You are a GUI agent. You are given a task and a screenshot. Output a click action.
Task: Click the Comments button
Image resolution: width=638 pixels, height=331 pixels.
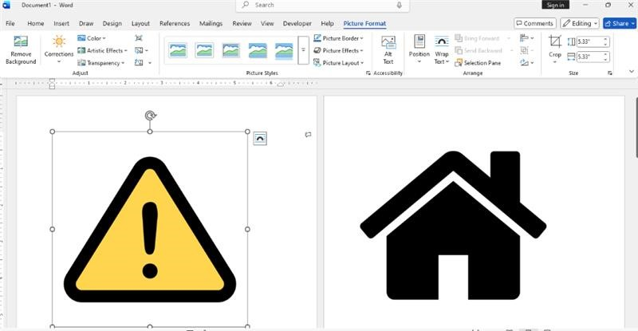[x=534, y=24]
